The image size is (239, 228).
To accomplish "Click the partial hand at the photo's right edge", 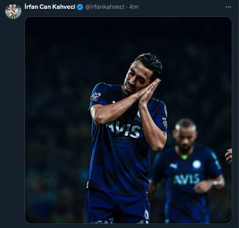I will pos(229,157).
